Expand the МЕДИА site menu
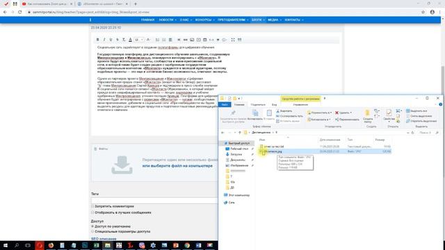 click(275, 20)
